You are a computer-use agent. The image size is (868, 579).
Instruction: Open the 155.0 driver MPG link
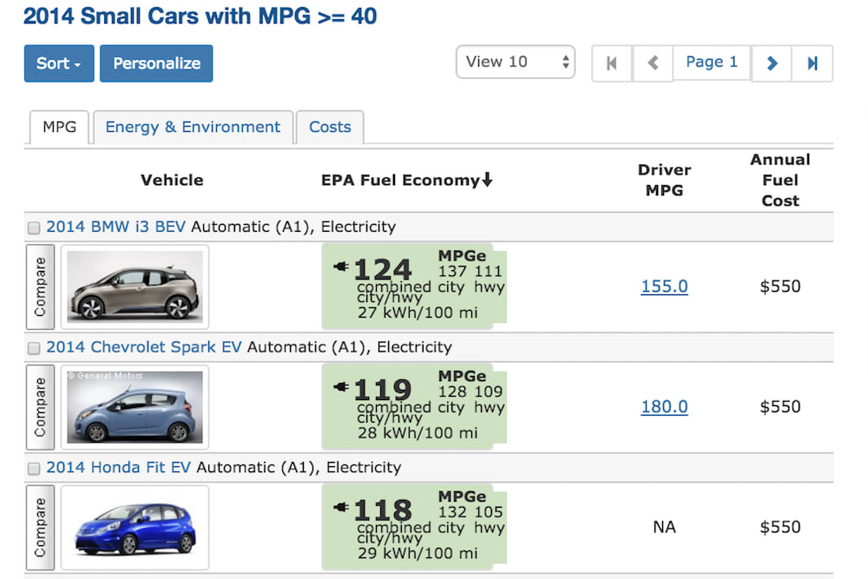click(664, 286)
